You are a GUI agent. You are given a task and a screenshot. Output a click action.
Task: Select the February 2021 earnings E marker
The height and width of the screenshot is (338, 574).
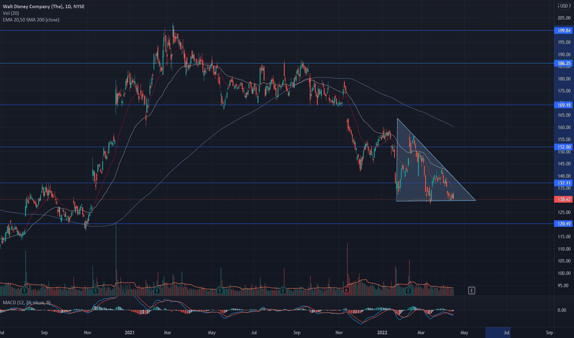[x=156, y=291]
